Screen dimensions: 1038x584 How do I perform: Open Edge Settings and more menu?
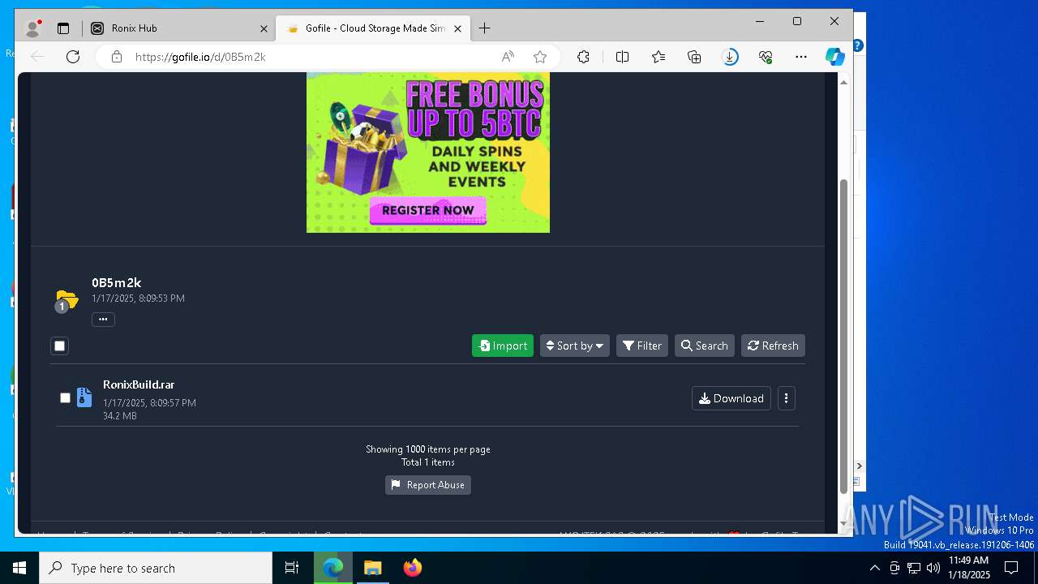(801, 57)
